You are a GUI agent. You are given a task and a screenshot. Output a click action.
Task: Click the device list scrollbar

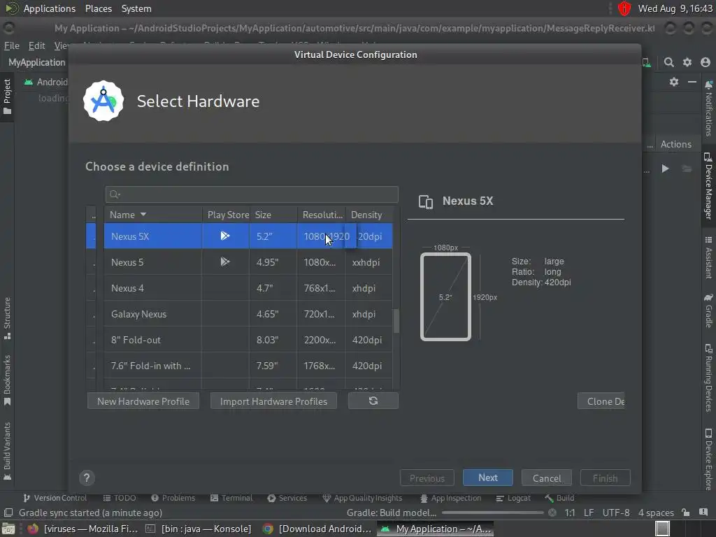[x=396, y=321]
